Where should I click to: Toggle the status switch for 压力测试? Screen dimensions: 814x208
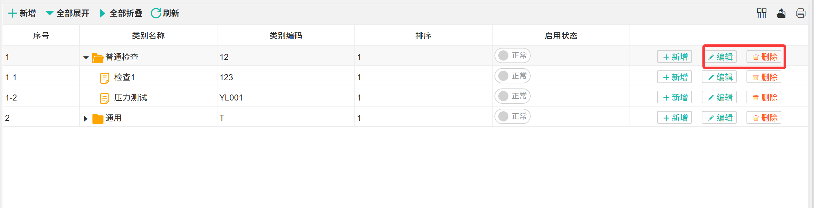point(512,96)
